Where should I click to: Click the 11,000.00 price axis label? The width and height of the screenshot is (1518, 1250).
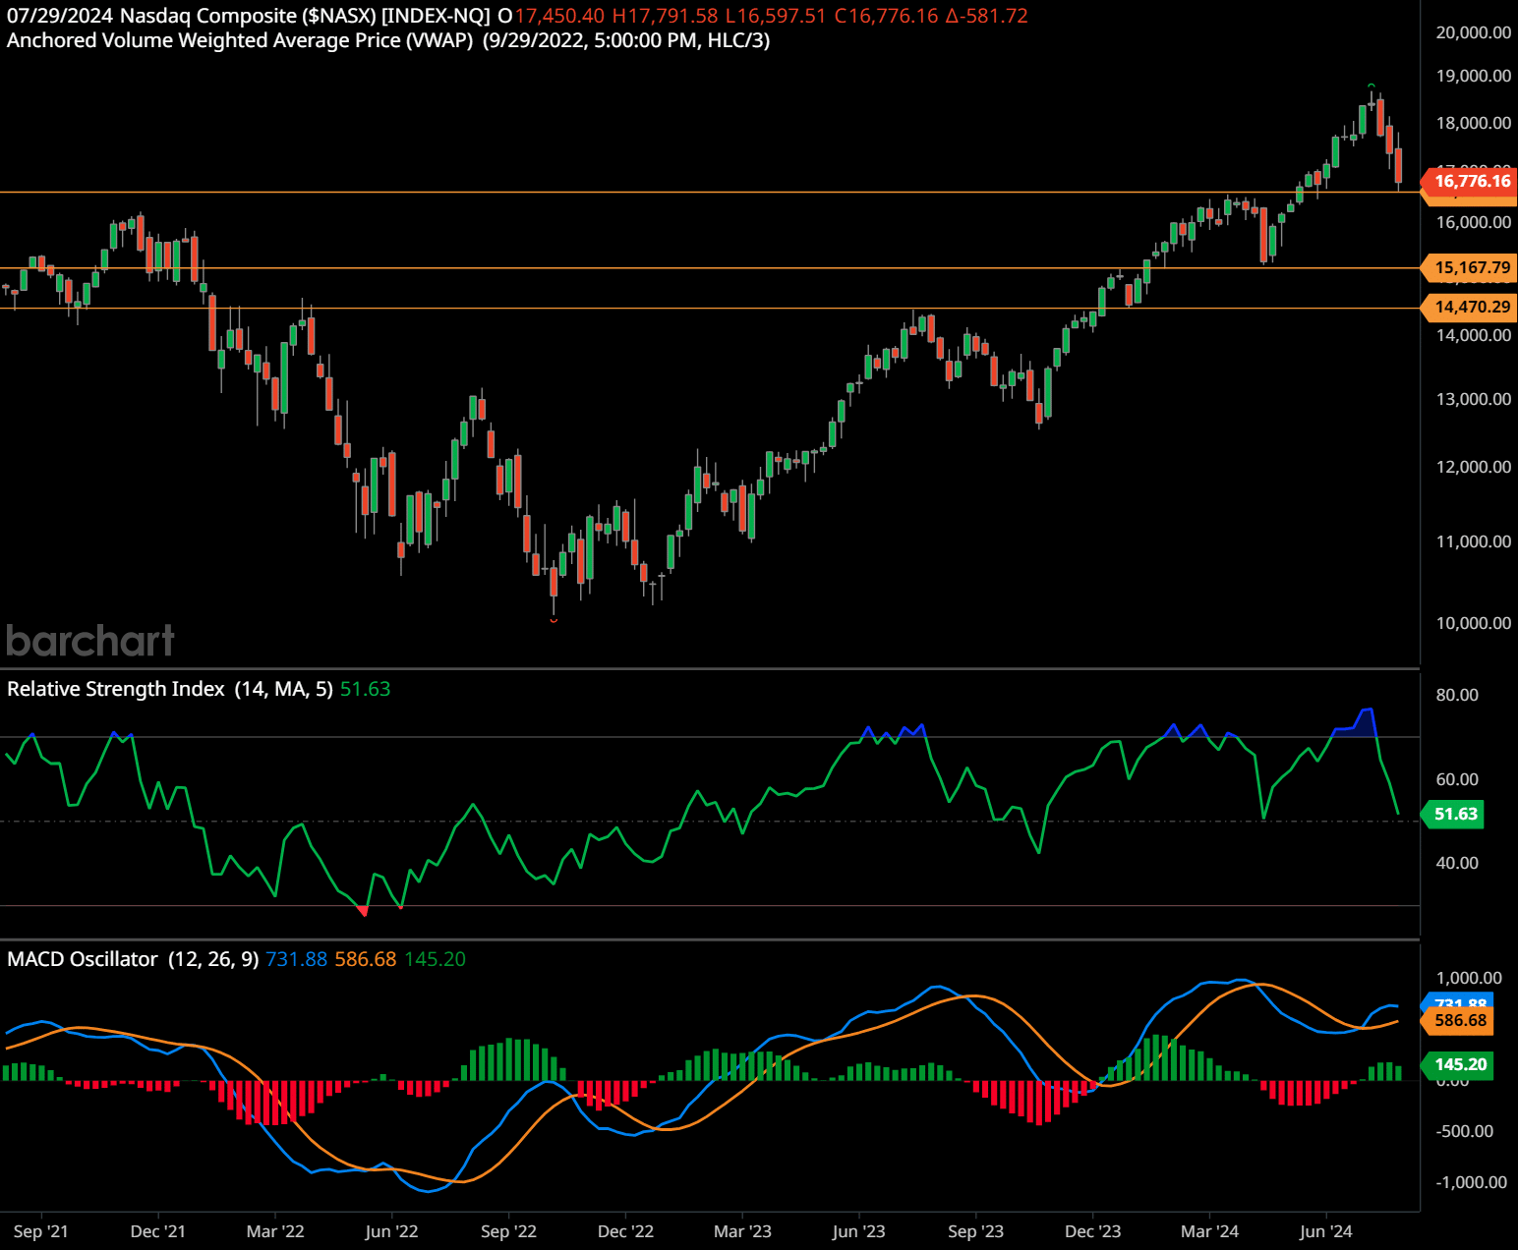coord(1473,541)
